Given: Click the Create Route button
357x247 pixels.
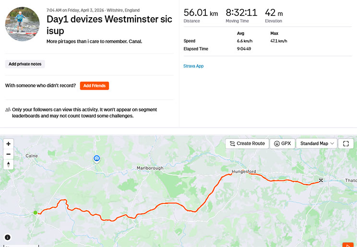Looking at the screenshot, I should tap(247, 143).
